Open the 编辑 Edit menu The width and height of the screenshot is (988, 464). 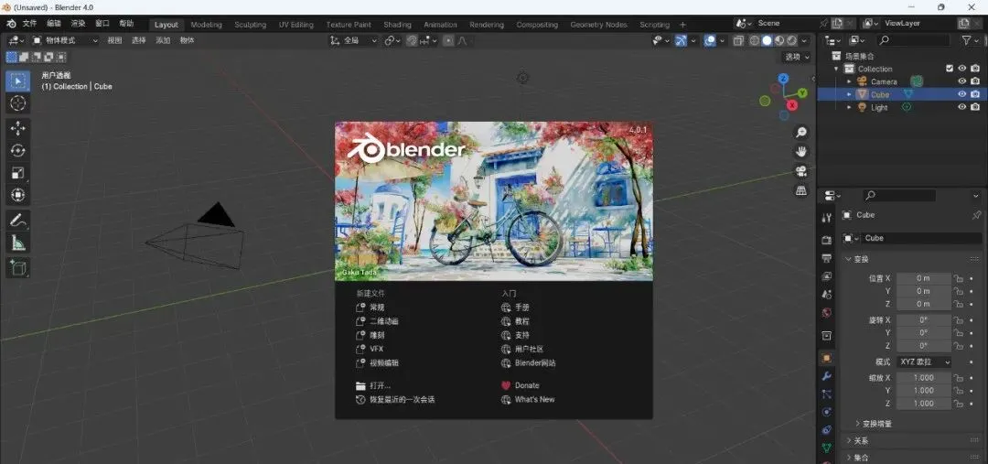tap(54, 23)
